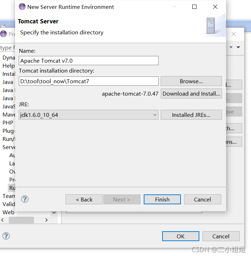Select Team in the Preferences tree

(x=8, y=196)
